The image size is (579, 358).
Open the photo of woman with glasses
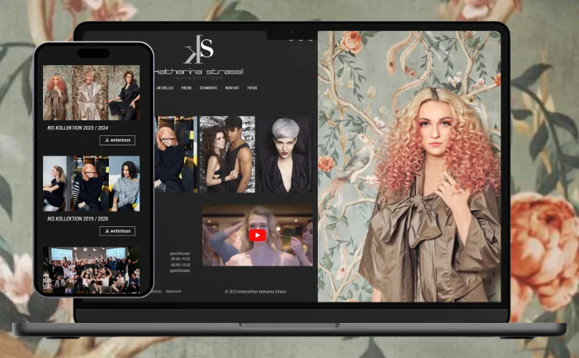click(176, 155)
